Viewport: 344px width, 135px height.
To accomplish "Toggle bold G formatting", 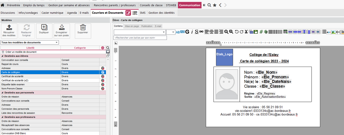I will 187,32.
